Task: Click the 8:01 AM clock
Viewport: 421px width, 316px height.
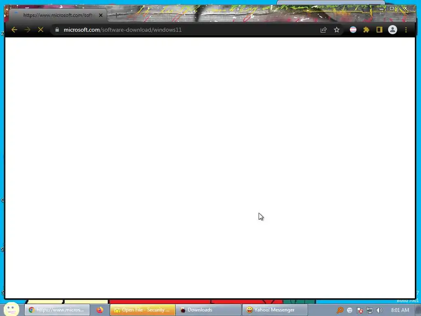Action: coord(400,310)
